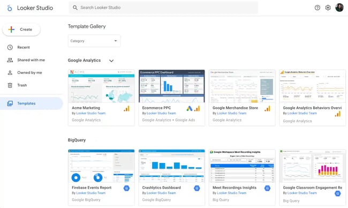This screenshot has width=348, height=208.
Task: Open the Ecommerce PPC Dashboard thumbnail
Action: (171, 86)
